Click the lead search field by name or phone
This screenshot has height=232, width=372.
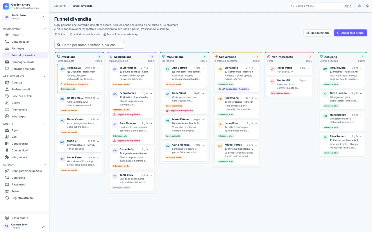coord(89,45)
